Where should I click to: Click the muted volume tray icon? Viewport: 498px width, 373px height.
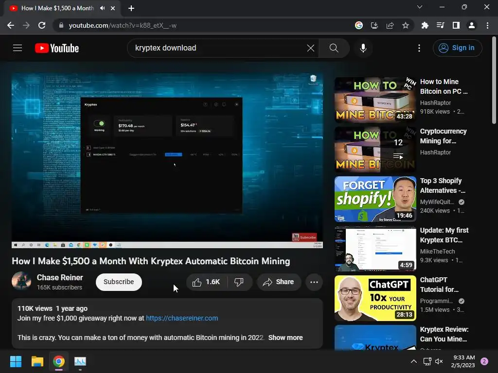point(439,361)
